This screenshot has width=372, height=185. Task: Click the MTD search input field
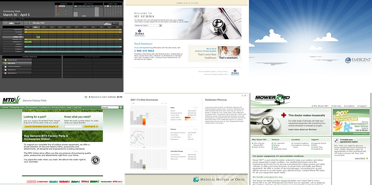coord(110,107)
